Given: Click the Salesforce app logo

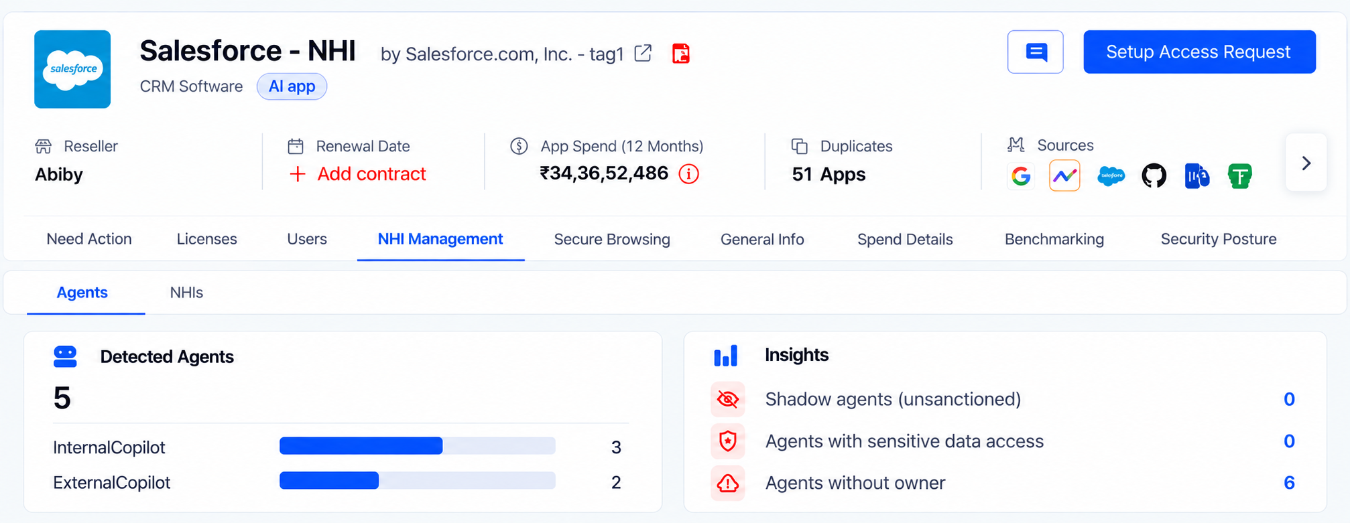Looking at the screenshot, I should pos(72,69).
